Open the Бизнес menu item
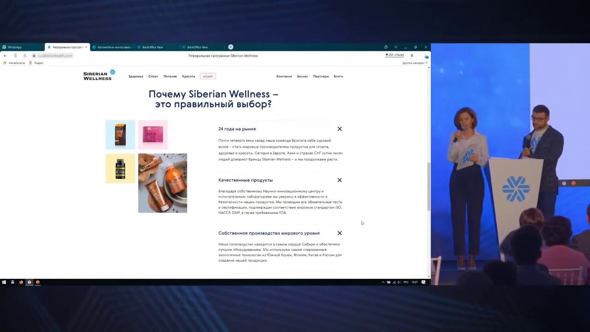The width and height of the screenshot is (590, 332). (302, 76)
